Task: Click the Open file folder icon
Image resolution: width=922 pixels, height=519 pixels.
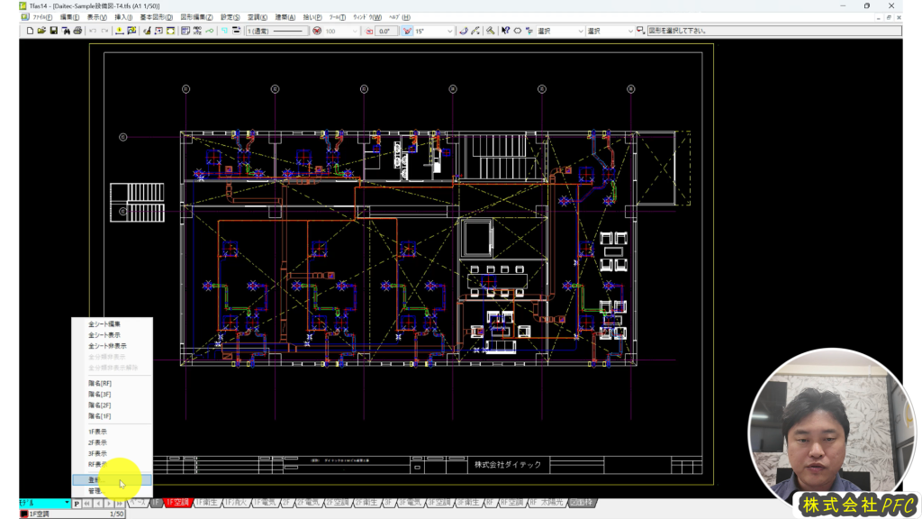Action: pyautogui.click(x=41, y=31)
